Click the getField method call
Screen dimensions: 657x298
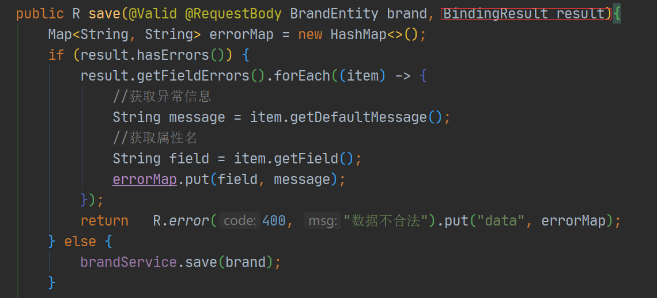306,159
